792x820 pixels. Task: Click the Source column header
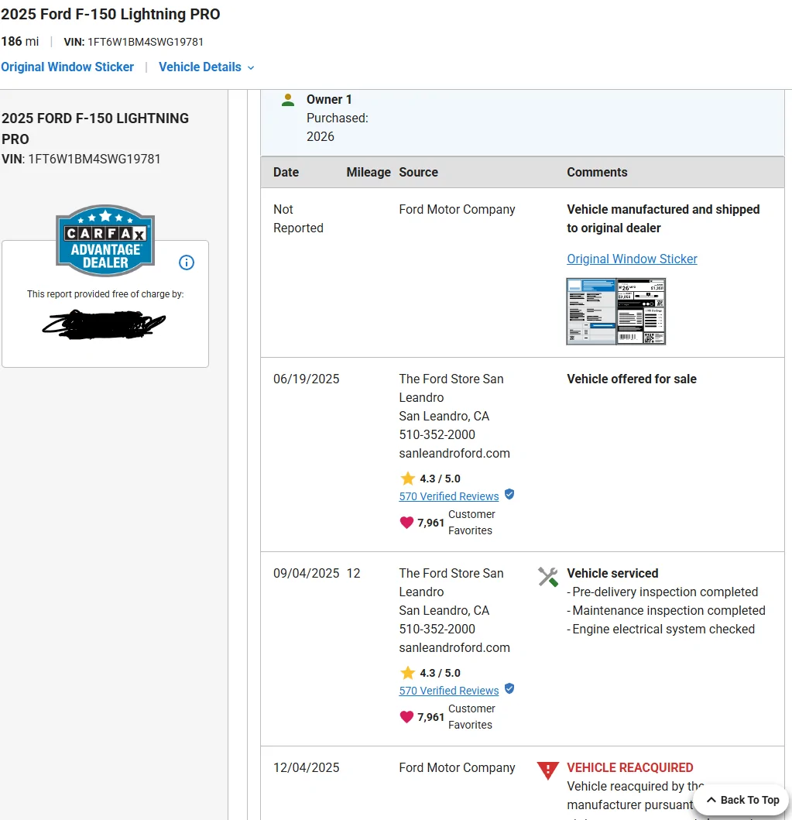click(x=418, y=172)
